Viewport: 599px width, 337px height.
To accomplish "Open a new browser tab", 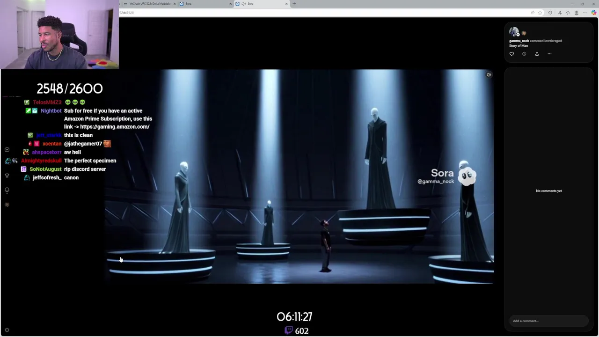I will click(294, 4).
